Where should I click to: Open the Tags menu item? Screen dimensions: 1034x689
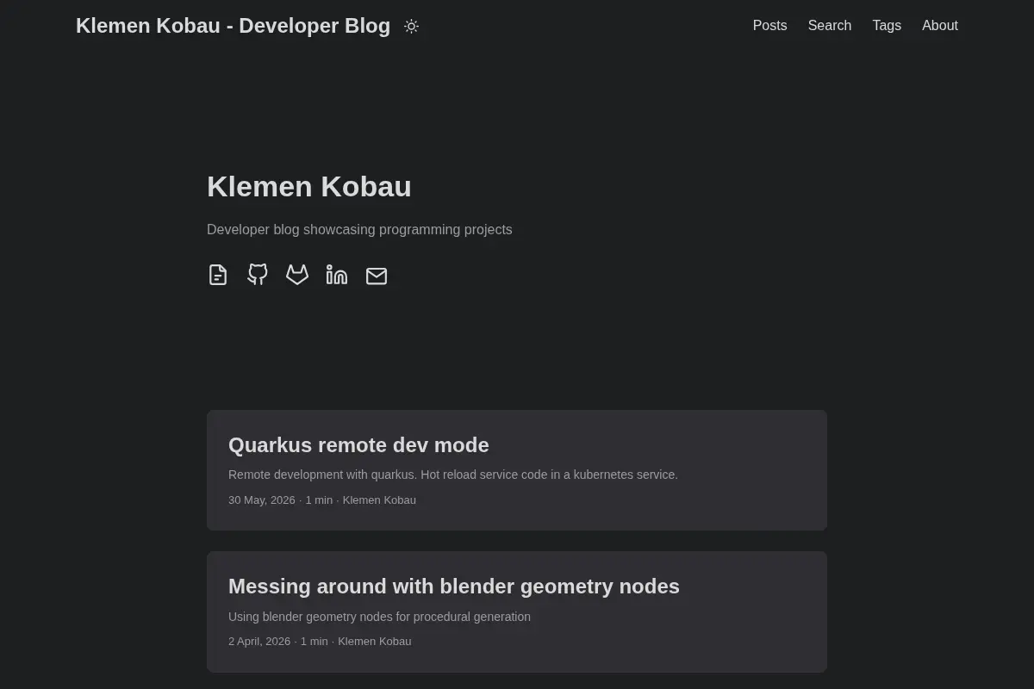coord(887,26)
